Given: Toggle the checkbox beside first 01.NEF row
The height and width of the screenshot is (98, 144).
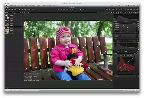Looking at the screenshot, I should 22,16.
